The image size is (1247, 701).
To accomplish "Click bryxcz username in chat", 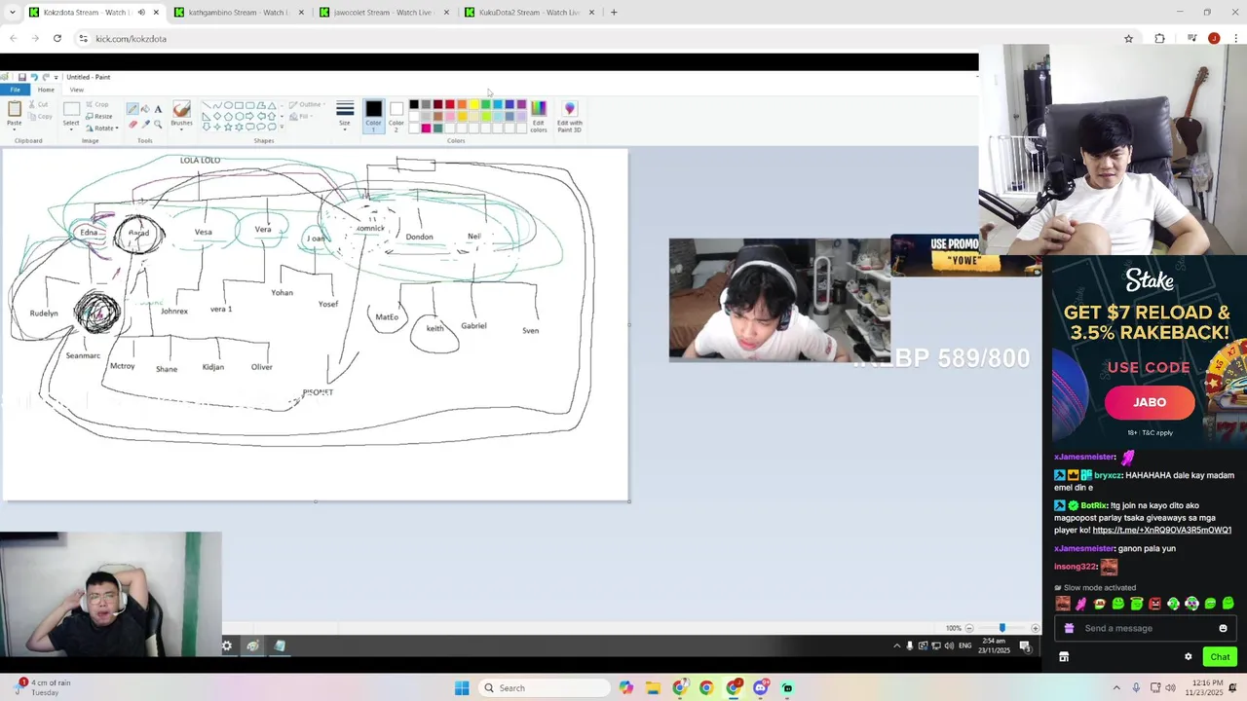I will coord(1109,475).
